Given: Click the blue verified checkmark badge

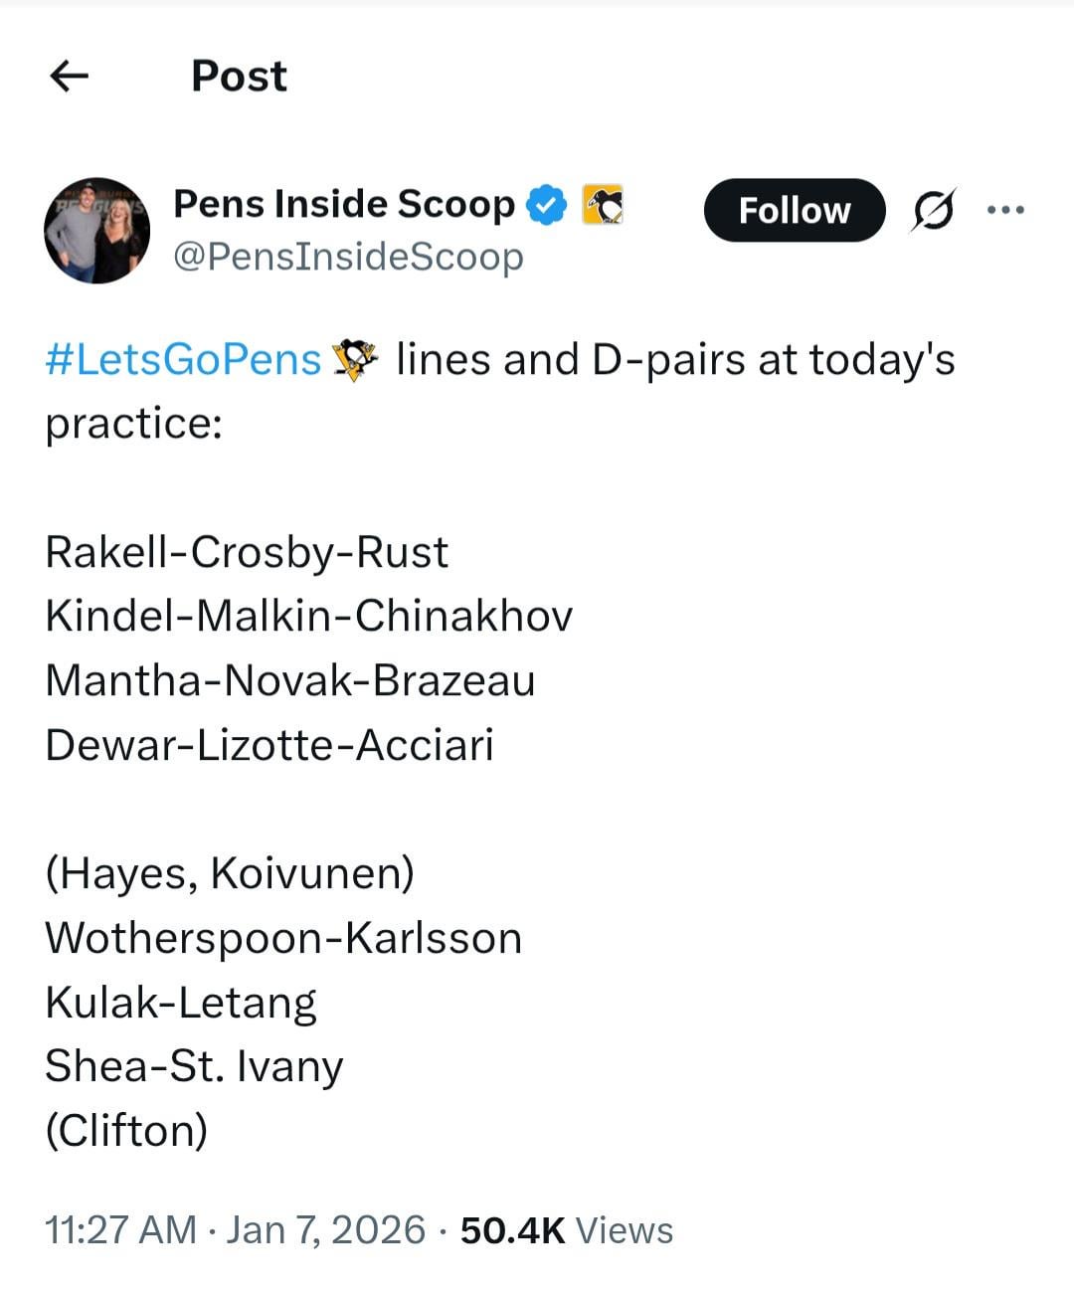Looking at the screenshot, I should (546, 205).
